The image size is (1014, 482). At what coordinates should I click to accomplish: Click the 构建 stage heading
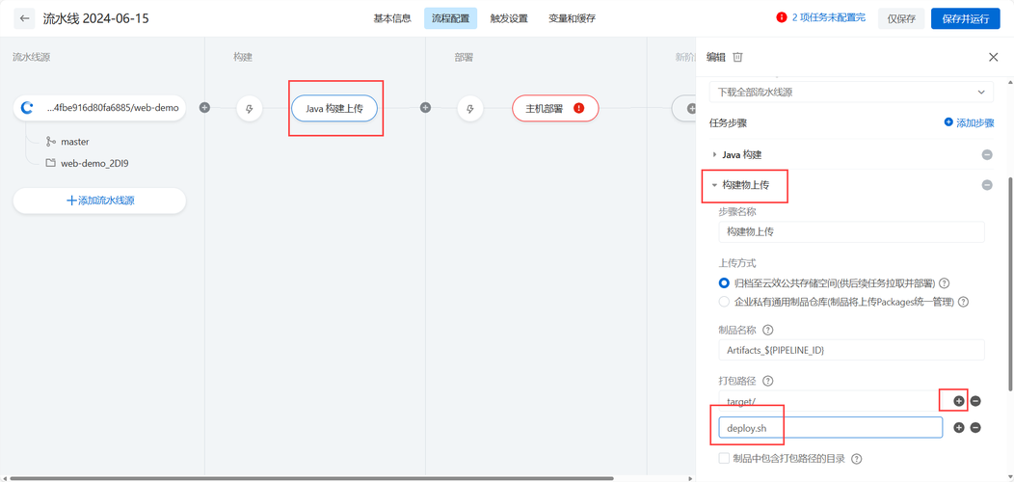(x=243, y=57)
